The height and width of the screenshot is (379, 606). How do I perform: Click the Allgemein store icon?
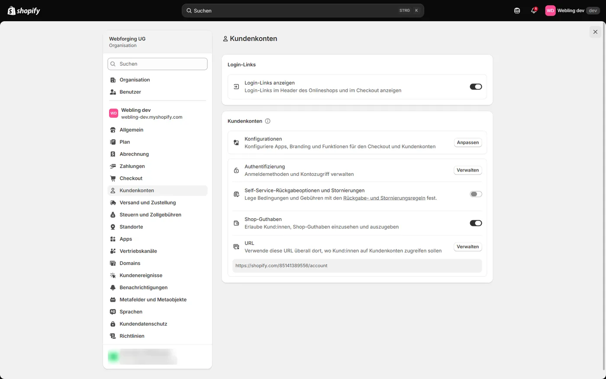point(113,130)
